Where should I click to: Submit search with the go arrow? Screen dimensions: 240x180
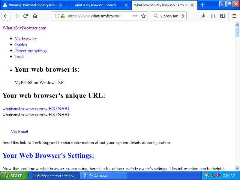coord(182,16)
